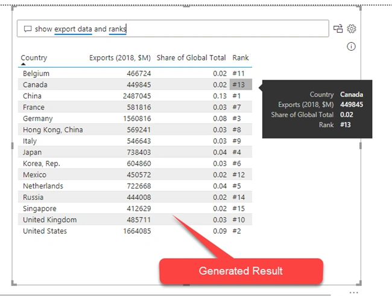The height and width of the screenshot is (296, 392).
Task: Click the right-middle resize handle of visual
Action: [360, 146]
